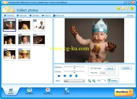Select photo thumbnail 1 with crowned baby

click(10, 25)
